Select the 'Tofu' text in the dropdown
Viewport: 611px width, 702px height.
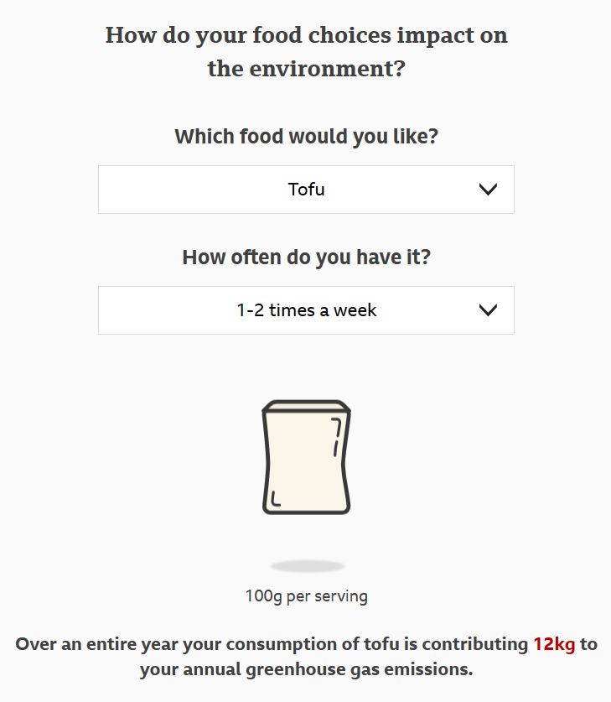[x=306, y=190]
